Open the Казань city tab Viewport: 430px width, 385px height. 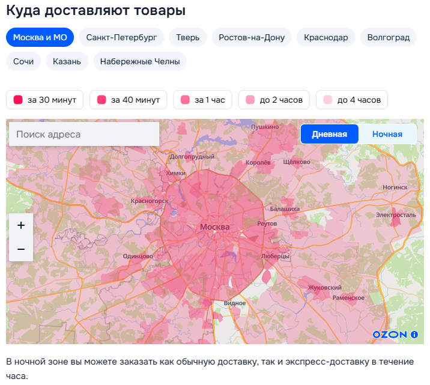67,61
